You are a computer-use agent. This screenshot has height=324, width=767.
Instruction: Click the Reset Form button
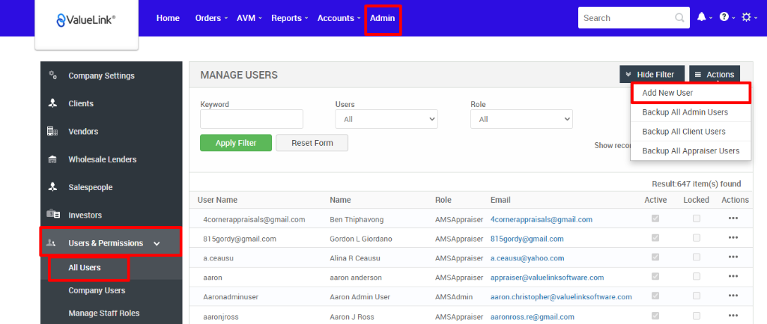312,143
